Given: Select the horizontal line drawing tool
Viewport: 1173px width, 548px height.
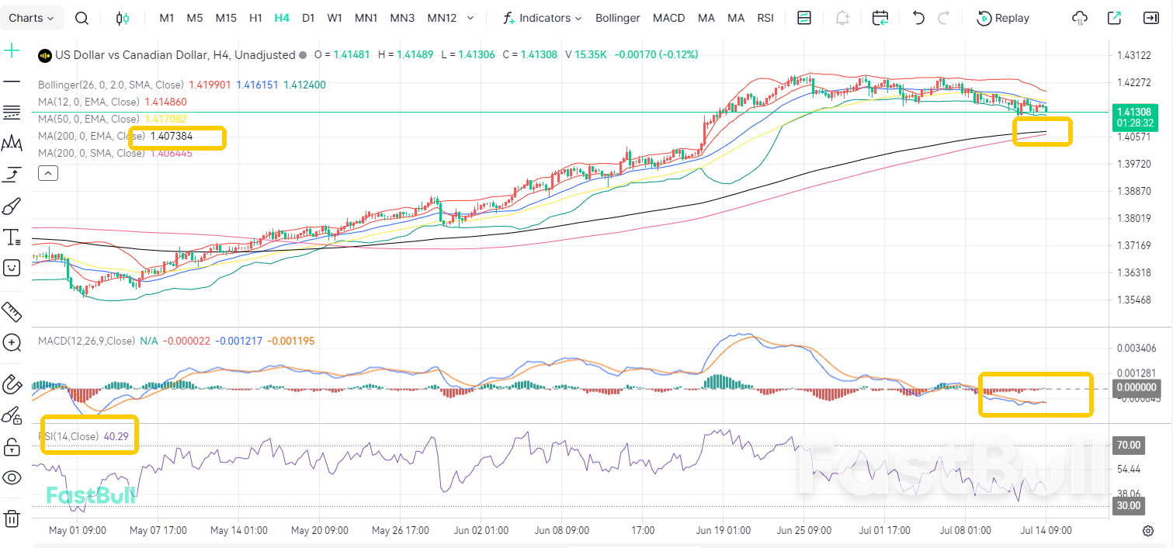Looking at the screenshot, I should (12, 81).
